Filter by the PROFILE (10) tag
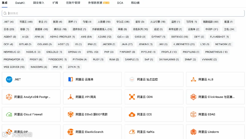The height and width of the screenshot is (139, 246). point(169,52)
